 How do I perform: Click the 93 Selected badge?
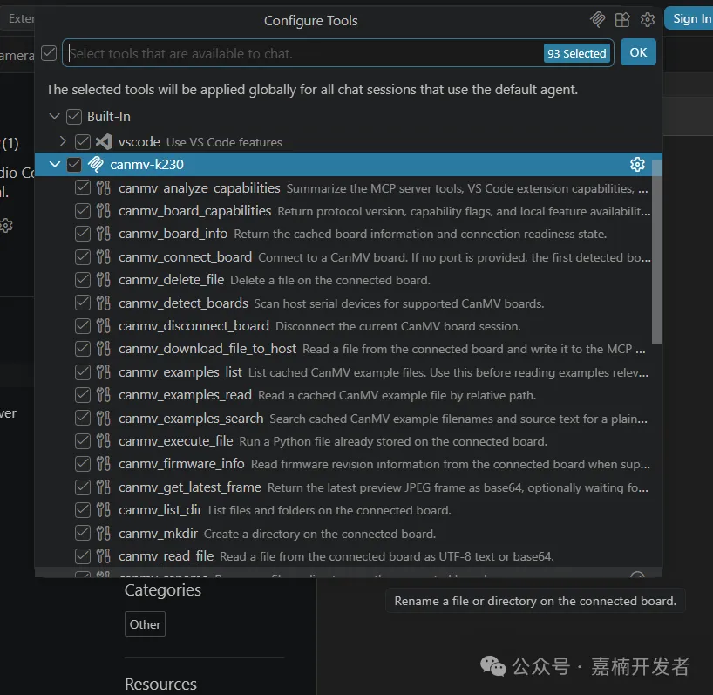tap(576, 53)
